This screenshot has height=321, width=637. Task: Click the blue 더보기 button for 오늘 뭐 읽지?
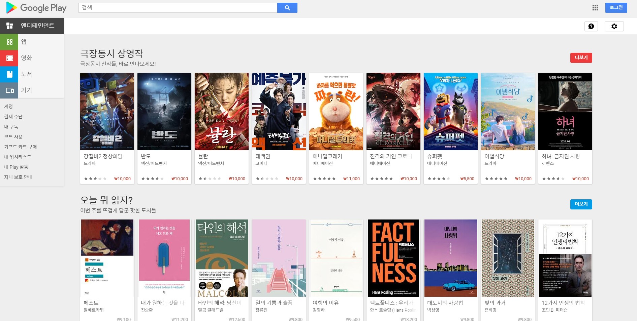click(x=581, y=204)
